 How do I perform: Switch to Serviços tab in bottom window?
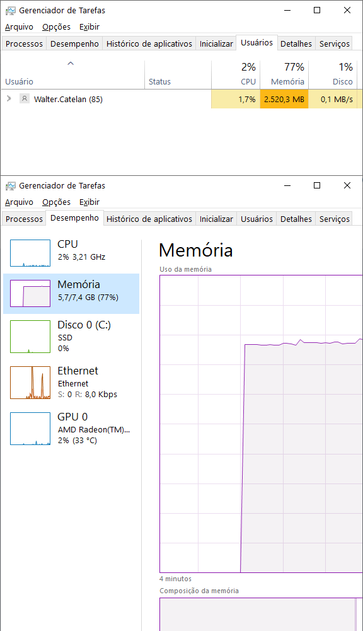335,219
